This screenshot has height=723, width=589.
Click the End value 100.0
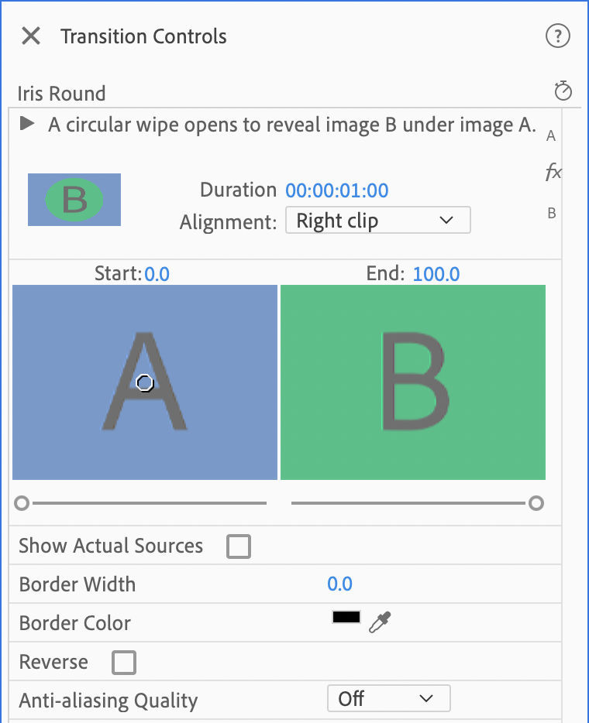click(x=436, y=273)
